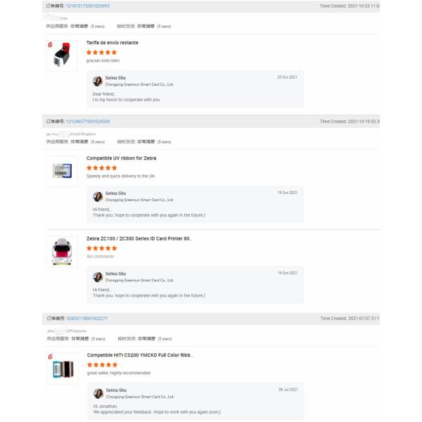Click the Zebra ZC100 card printer thumbnail
The image size is (422, 422).
pos(62,251)
